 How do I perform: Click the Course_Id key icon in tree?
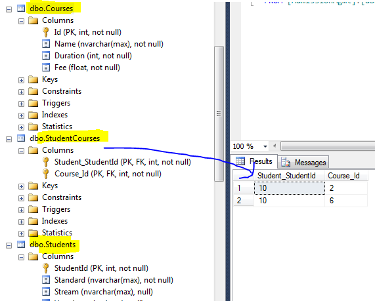tap(46, 174)
